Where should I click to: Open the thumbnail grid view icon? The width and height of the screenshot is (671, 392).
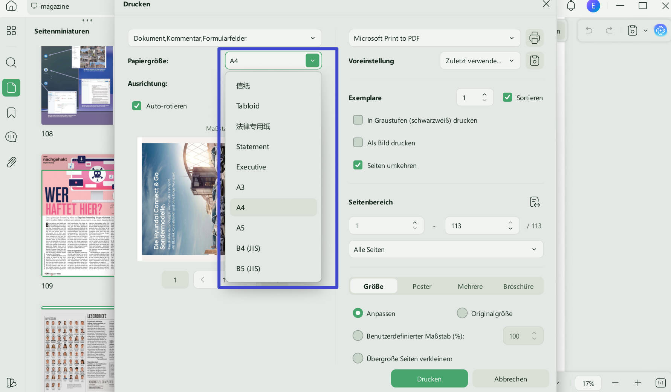pyautogui.click(x=11, y=31)
